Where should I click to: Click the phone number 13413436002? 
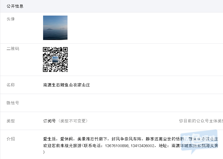[x=142, y=146]
